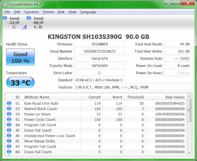Click the status dot for AC Erase Fail Count
Screen dimensions: 197x161
point(9,130)
